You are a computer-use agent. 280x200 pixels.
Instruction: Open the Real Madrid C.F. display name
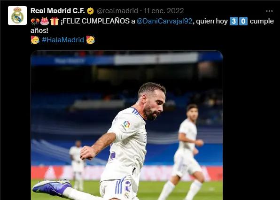point(57,11)
